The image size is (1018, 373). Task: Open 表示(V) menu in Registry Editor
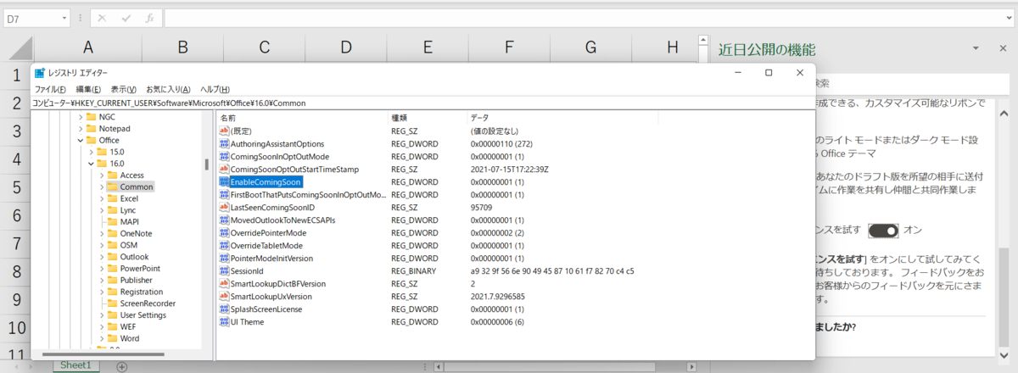coord(123,89)
